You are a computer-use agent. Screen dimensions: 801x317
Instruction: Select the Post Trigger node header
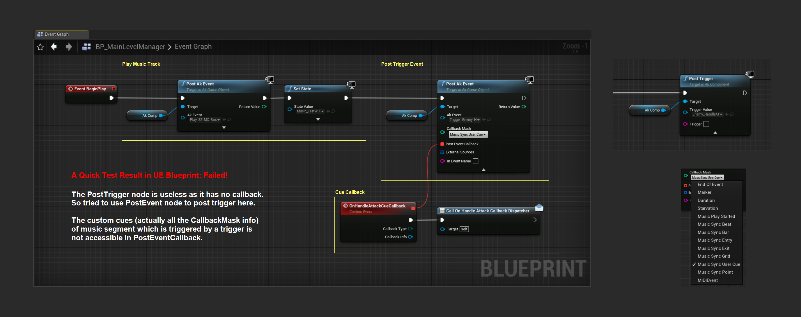pyautogui.click(x=715, y=81)
